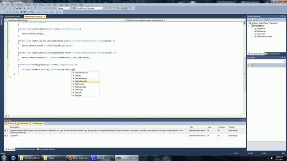This screenshot has height=161, width=287.
Task: Sort Error List by File column
Action: (x=197, y=127)
